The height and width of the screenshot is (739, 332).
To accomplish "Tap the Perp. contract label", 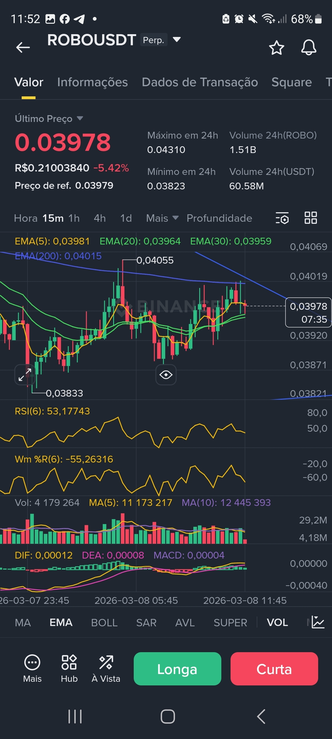I will point(154,40).
